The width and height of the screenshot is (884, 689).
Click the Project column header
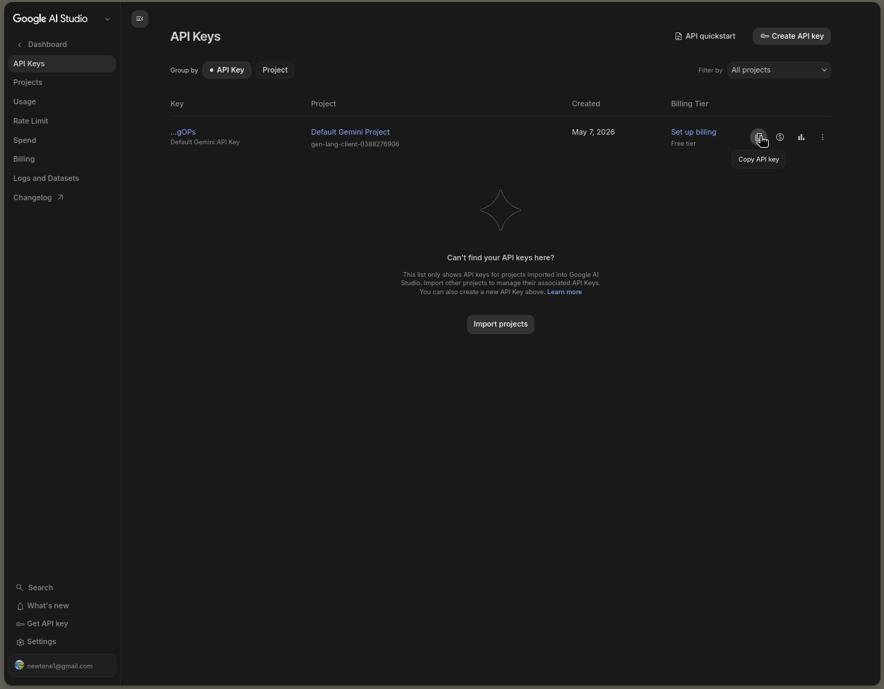tap(323, 104)
